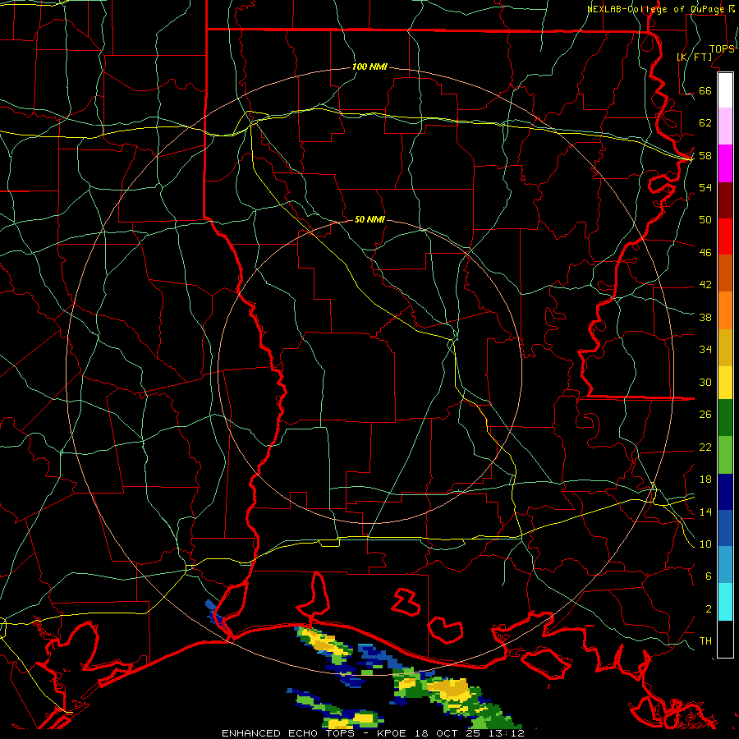This screenshot has height=739, width=739.
Task: Click legend value 26
Action: pyautogui.click(x=705, y=415)
